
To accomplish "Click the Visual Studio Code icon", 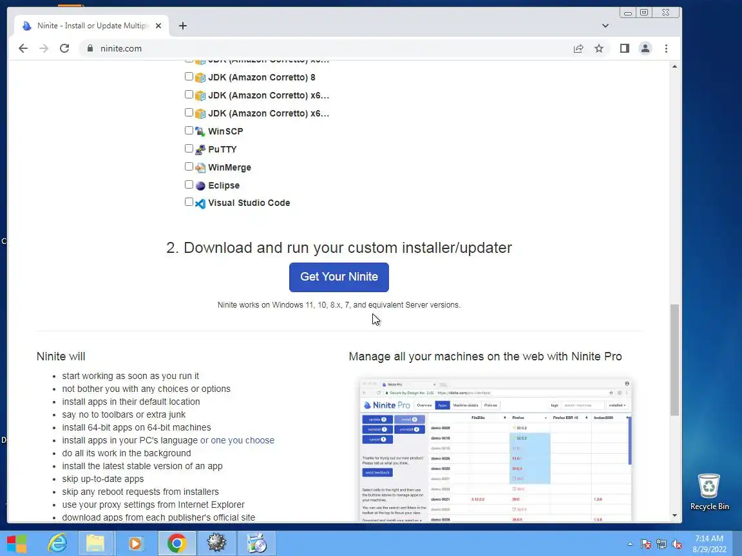I will pos(200,203).
